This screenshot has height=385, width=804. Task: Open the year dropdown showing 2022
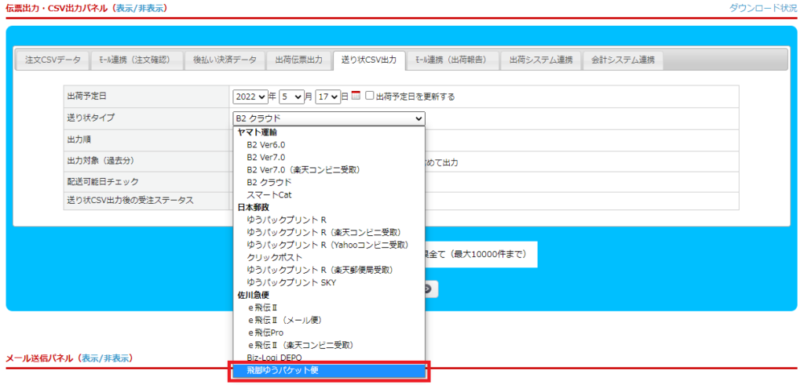[250, 96]
